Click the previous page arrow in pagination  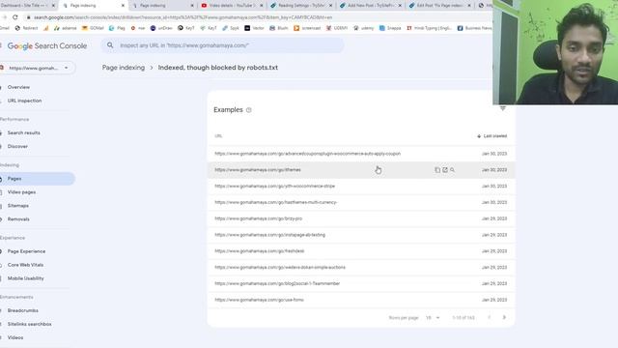(x=490, y=317)
